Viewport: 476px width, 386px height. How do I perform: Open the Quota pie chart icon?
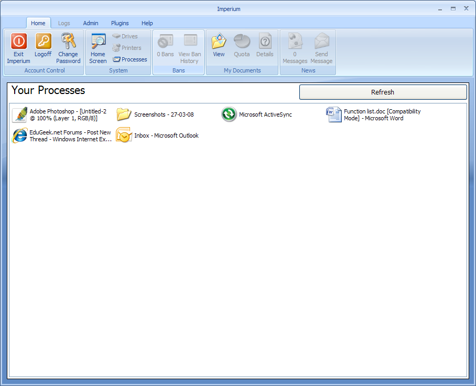pyautogui.click(x=242, y=41)
